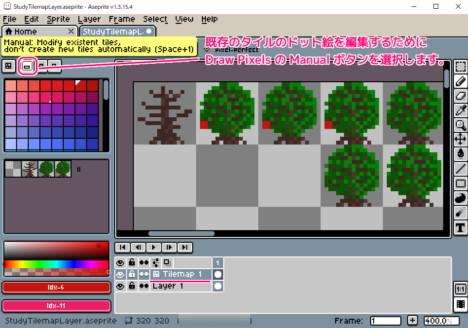Click the Idx-6 foreground color button
The width and height of the screenshot is (468, 328).
coord(56,287)
